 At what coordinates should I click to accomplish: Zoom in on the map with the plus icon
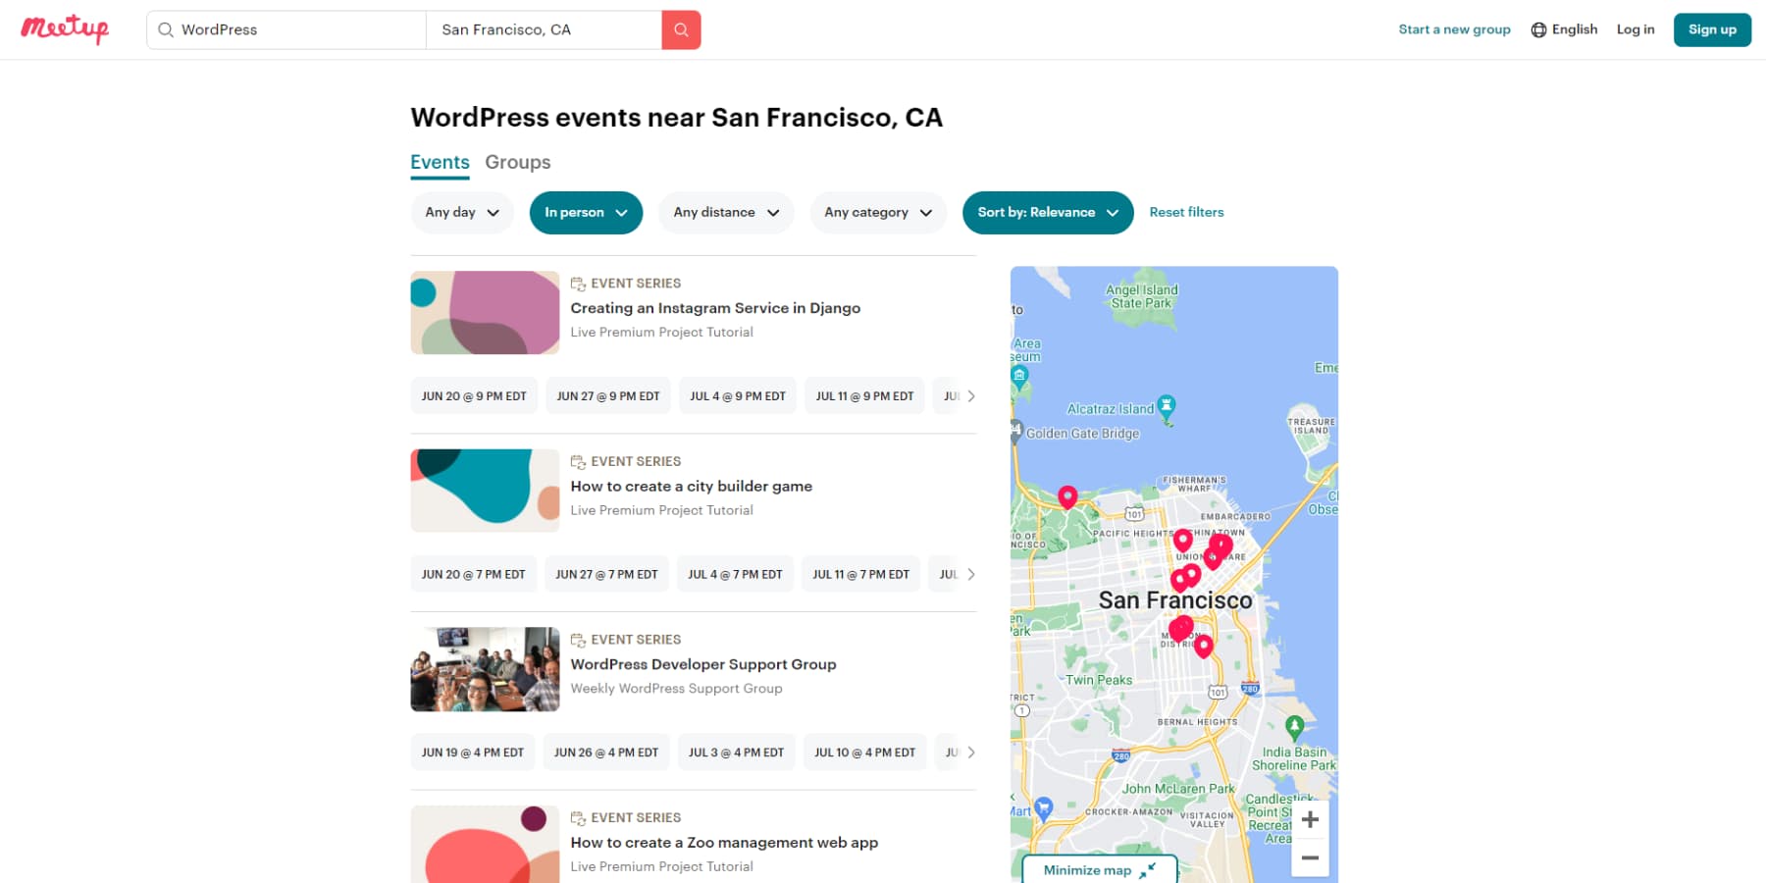click(x=1309, y=818)
